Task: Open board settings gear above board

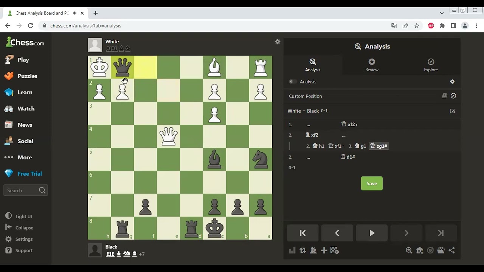Action: [278, 42]
